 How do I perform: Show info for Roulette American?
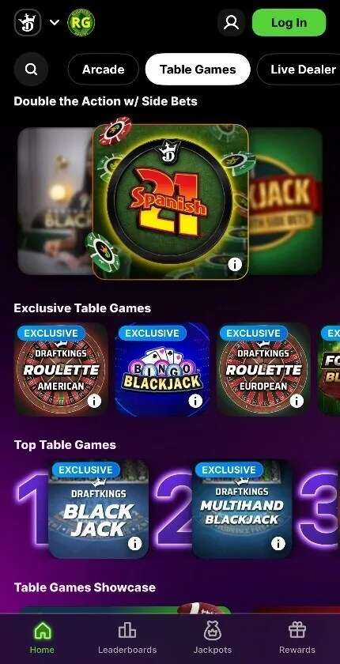pyautogui.click(x=94, y=401)
